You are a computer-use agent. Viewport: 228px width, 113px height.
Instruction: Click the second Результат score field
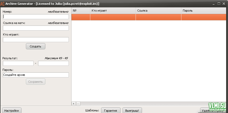coord(53,63)
